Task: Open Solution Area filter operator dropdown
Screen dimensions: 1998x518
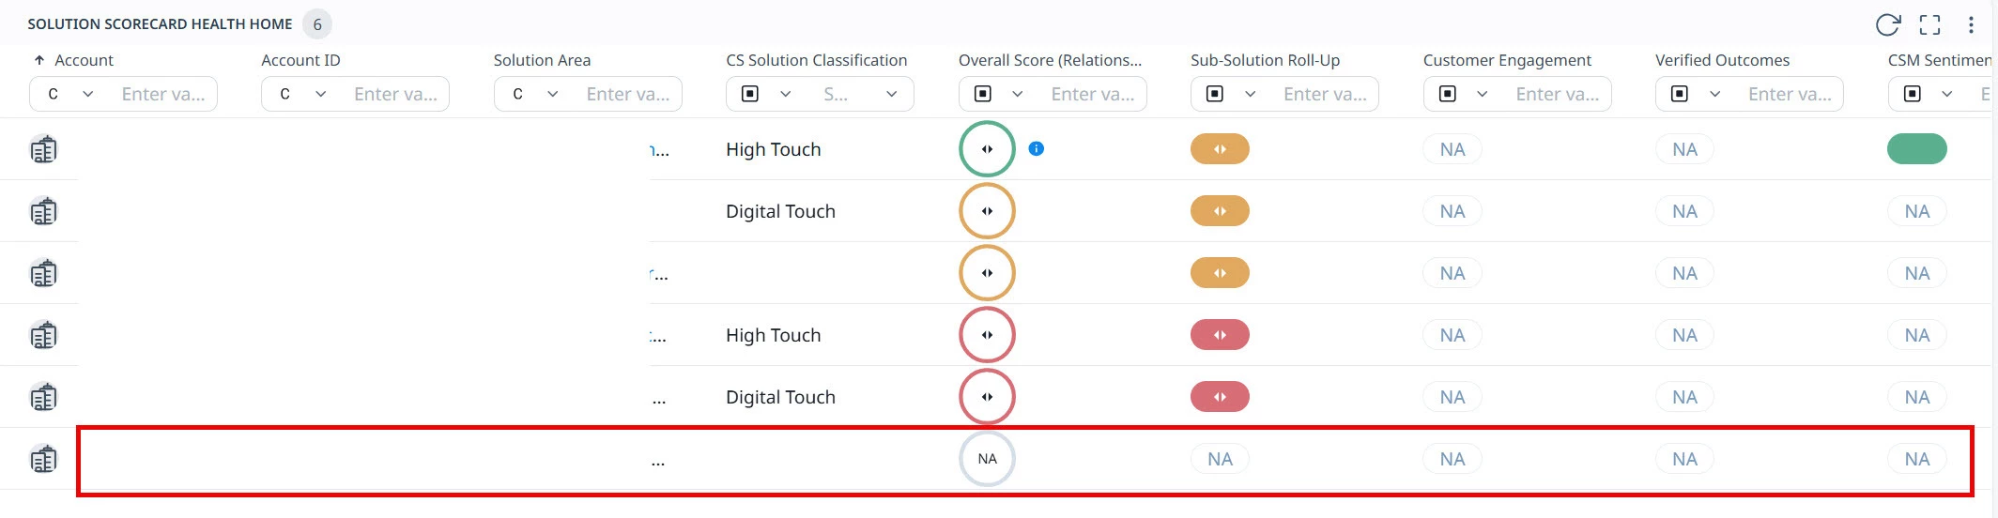Action: tap(535, 94)
